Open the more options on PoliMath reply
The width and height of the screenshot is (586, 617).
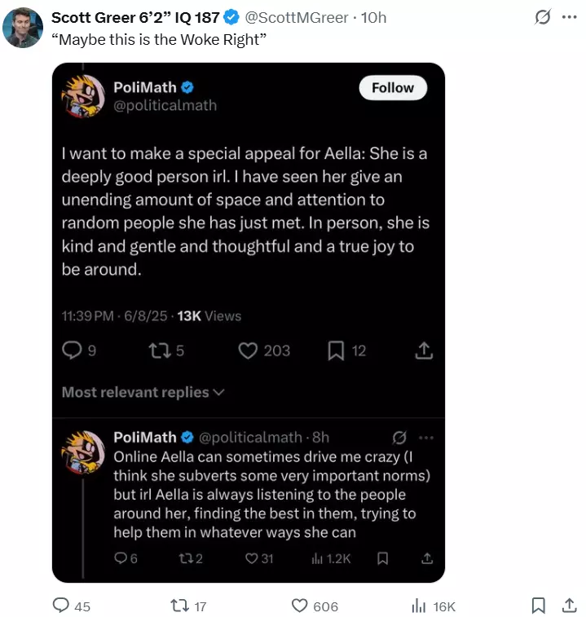tap(426, 438)
